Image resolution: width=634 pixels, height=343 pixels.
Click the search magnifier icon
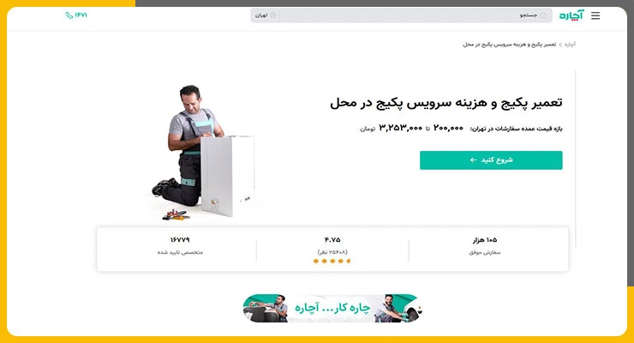pyautogui.click(x=543, y=15)
